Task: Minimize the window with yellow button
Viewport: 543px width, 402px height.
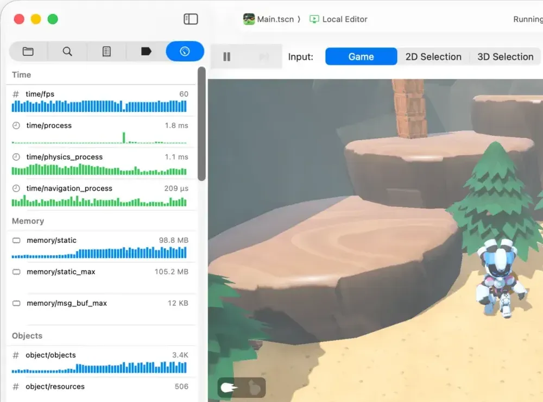Action: click(x=36, y=19)
